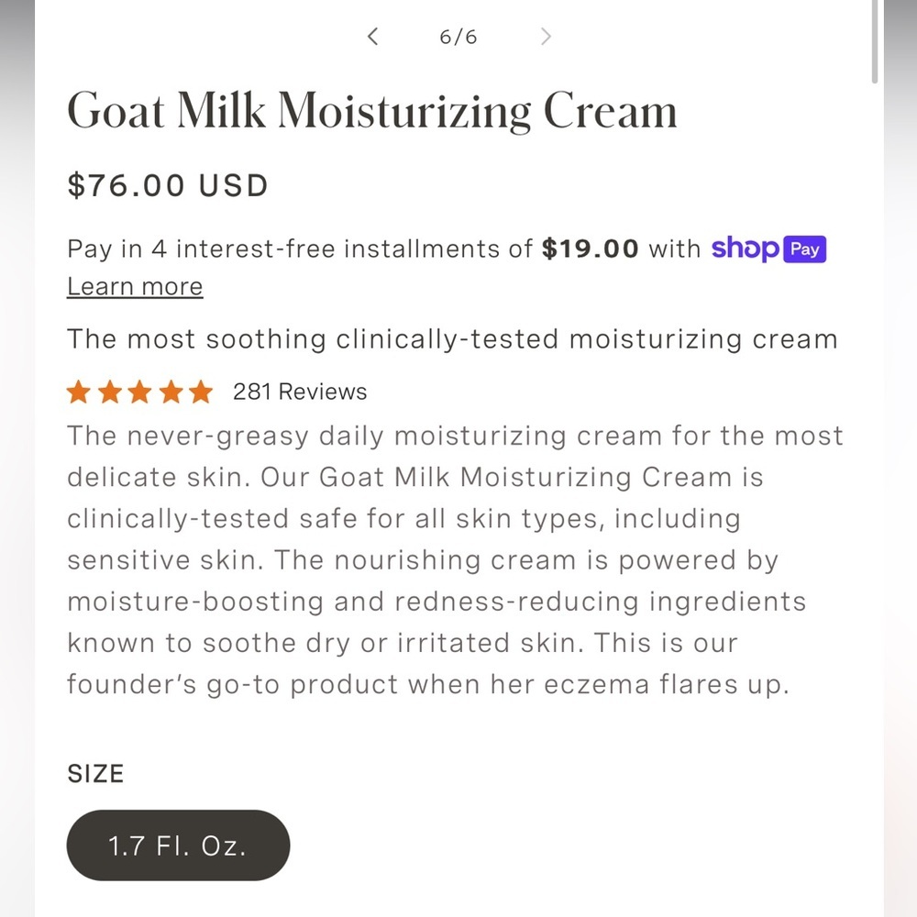917x917 pixels.
Task: Click the Shop Pay payment badge
Action: click(x=768, y=249)
